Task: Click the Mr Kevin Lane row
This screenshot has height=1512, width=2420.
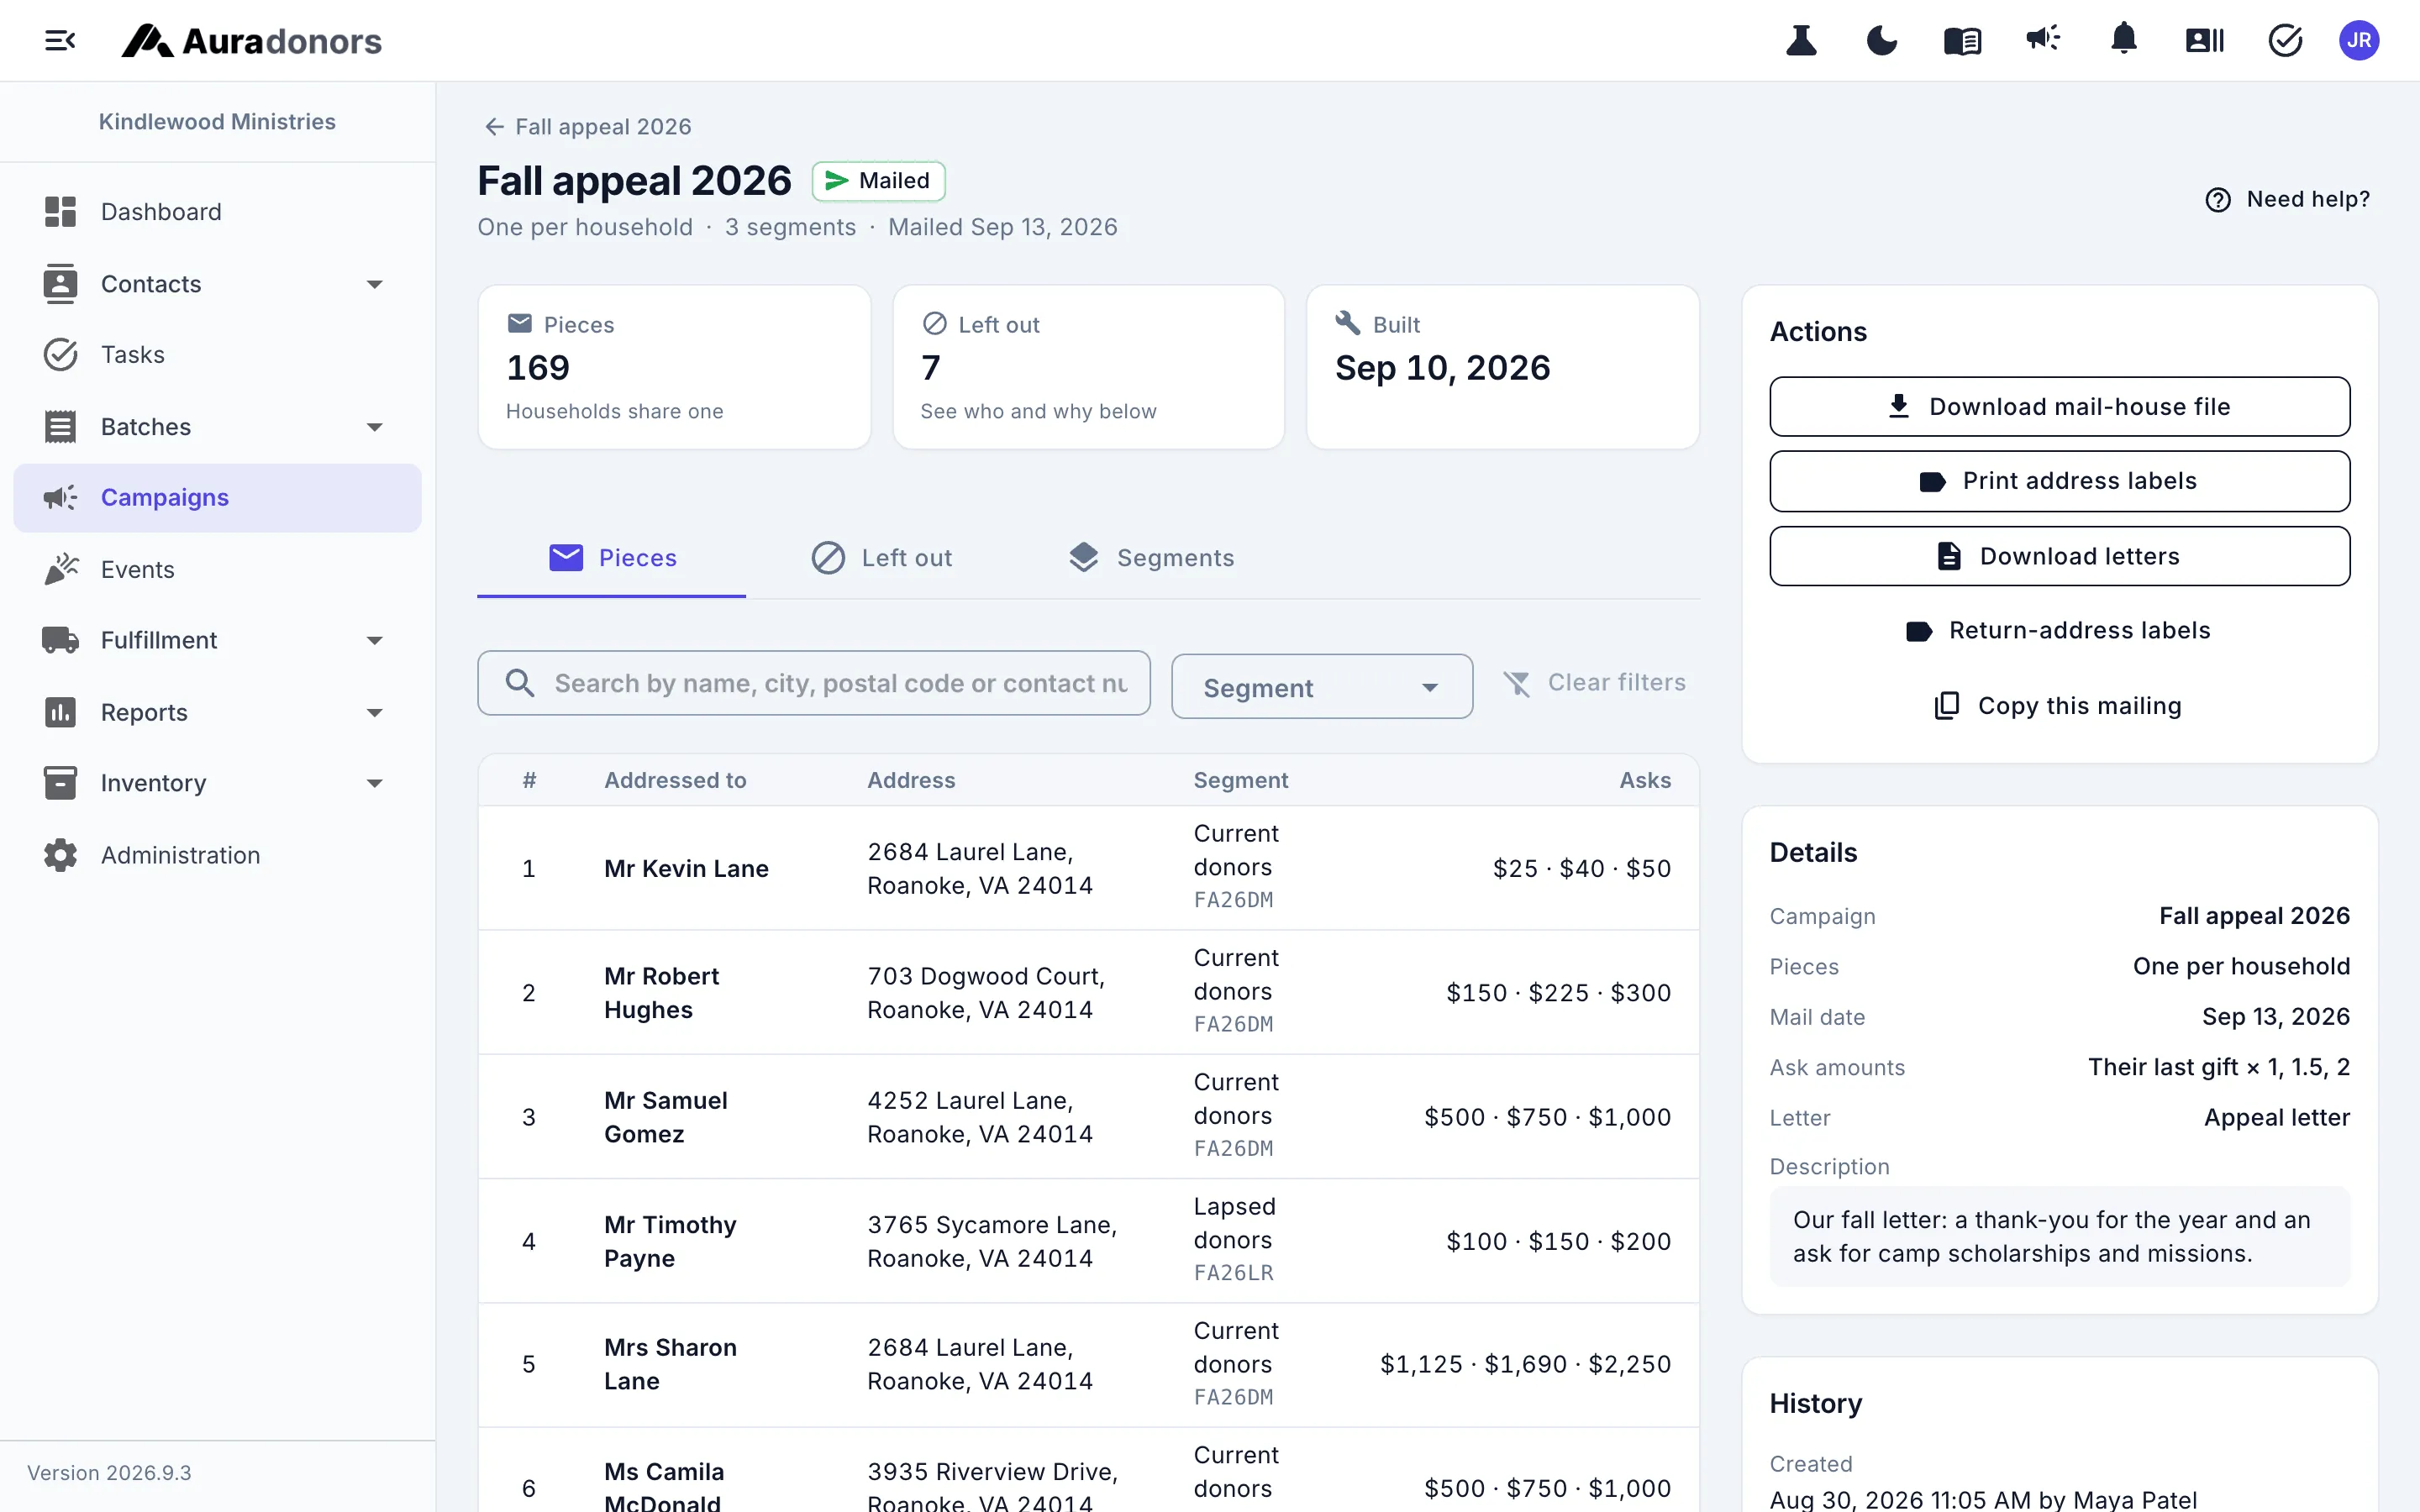Action: pos(1088,868)
